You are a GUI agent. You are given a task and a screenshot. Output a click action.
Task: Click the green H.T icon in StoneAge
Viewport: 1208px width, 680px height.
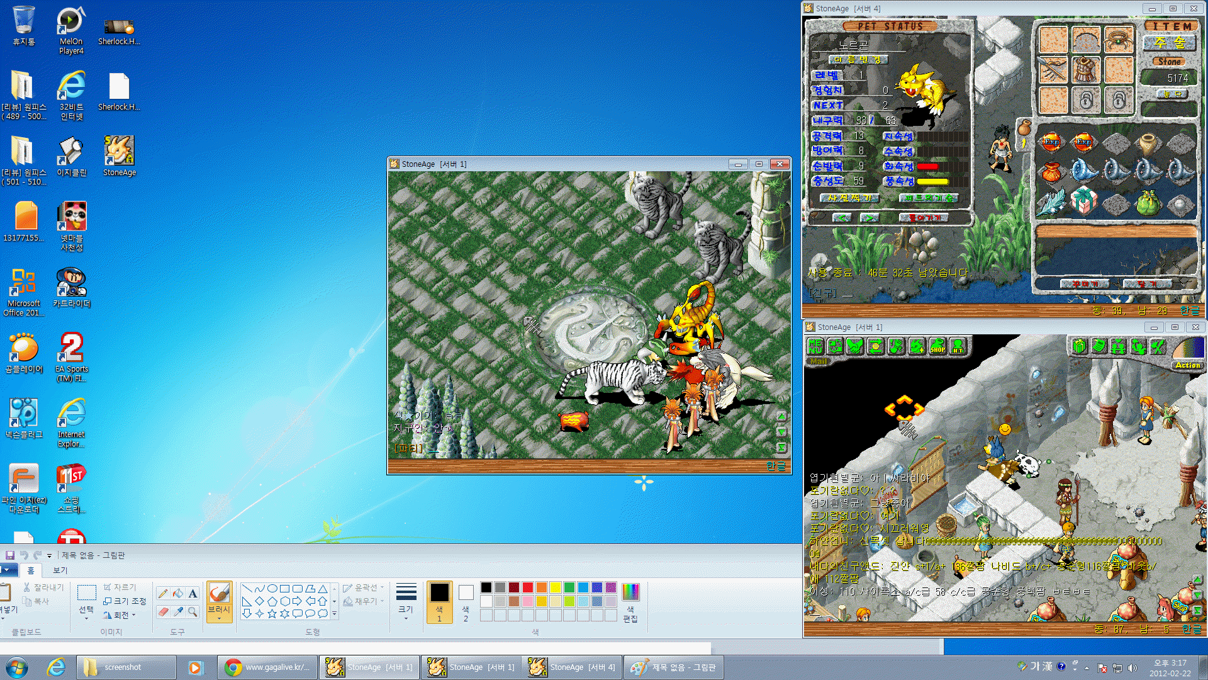click(x=958, y=346)
